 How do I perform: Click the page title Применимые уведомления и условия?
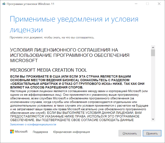74,24
